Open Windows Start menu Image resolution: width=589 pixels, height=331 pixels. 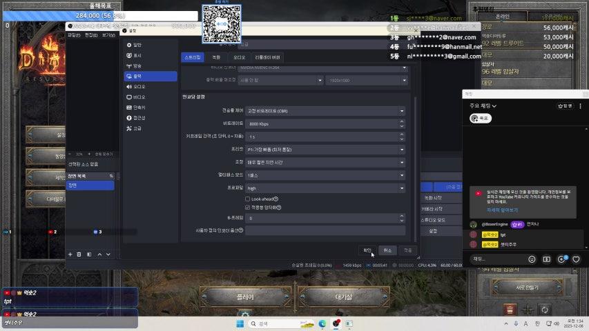240,323
